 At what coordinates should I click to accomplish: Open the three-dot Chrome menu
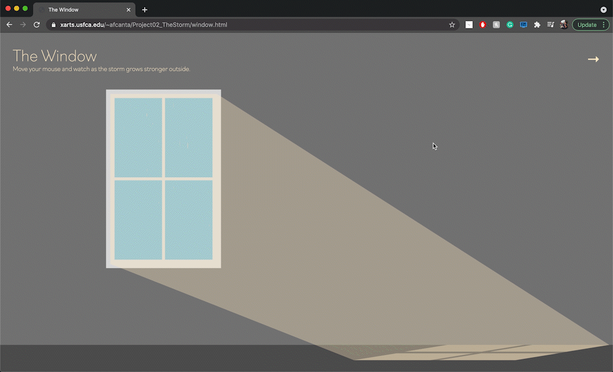pyautogui.click(x=604, y=24)
